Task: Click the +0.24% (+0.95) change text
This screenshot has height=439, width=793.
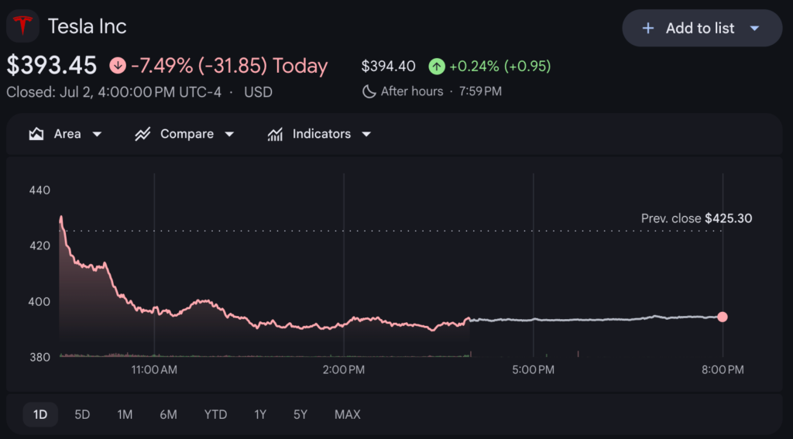Action: [499, 67]
